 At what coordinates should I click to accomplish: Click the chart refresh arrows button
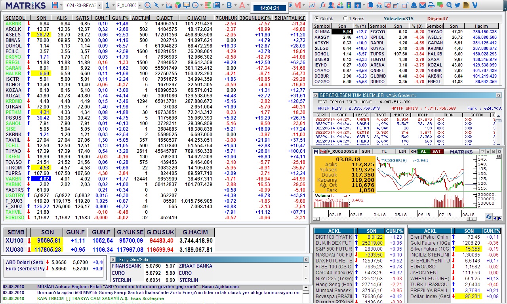[488, 217]
